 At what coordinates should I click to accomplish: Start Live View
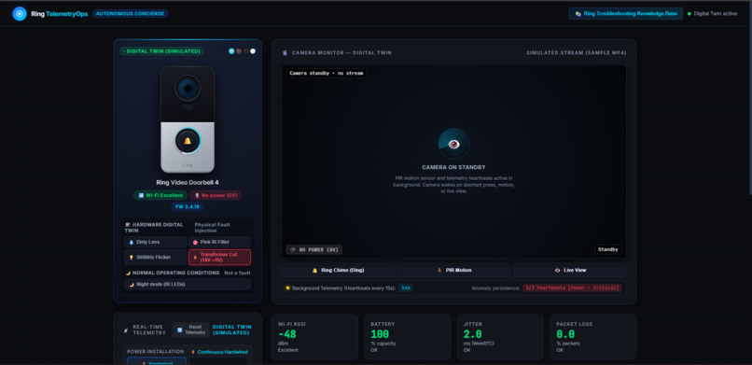click(570, 270)
